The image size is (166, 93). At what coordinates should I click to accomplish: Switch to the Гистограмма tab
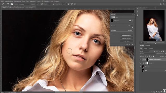pyautogui.click(x=149, y=8)
